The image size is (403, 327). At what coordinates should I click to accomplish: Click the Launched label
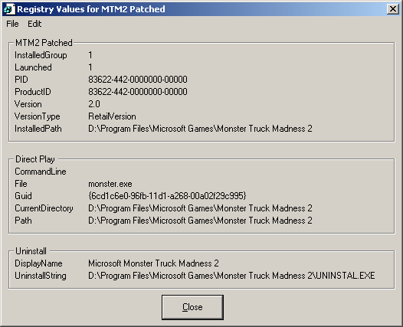click(33, 67)
